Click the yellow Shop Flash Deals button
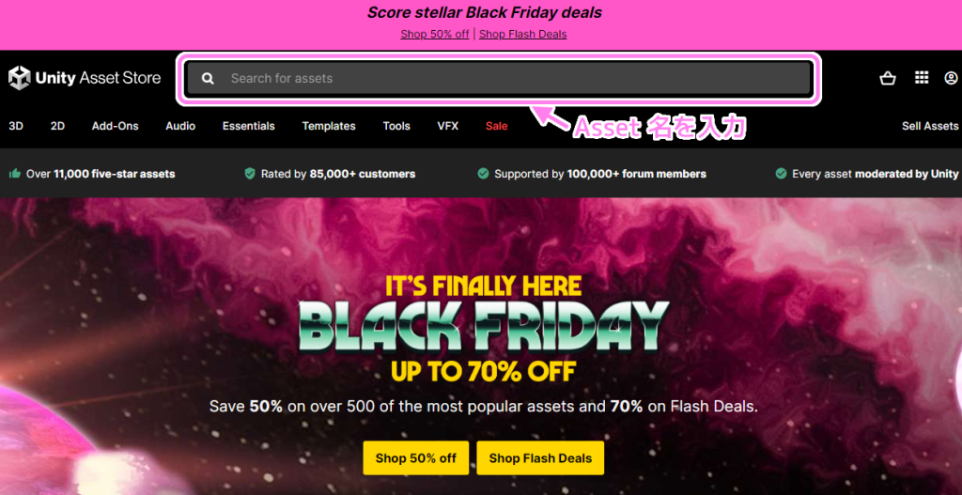This screenshot has height=495, width=962. point(540,457)
